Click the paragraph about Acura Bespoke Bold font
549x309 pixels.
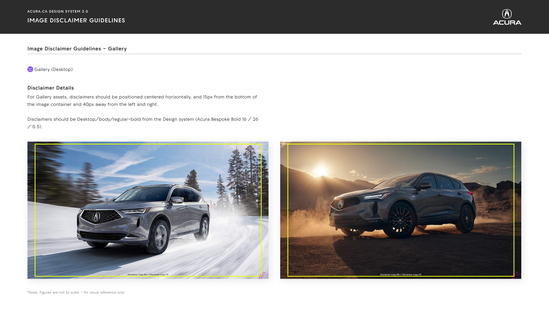click(x=143, y=123)
